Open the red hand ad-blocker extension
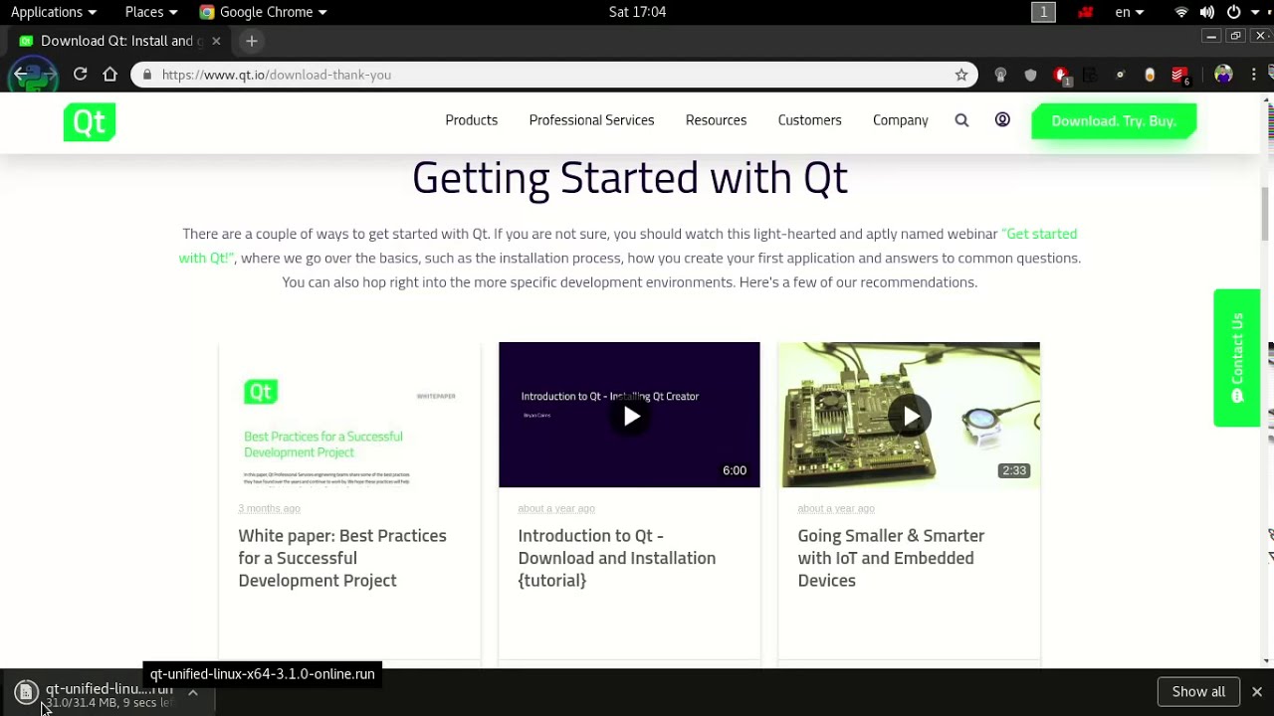Image resolution: width=1274 pixels, height=716 pixels. pyautogui.click(x=1061, y=76)
